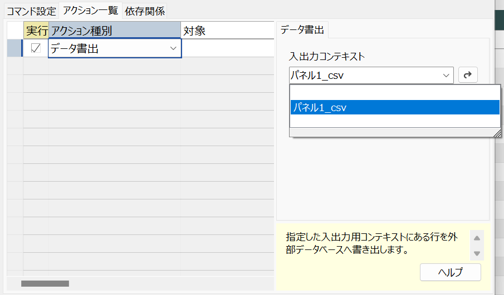Click the ヘルプ button
Viewport: 504px width, 295px height.
pyautogui.click(x=451, y=272)
